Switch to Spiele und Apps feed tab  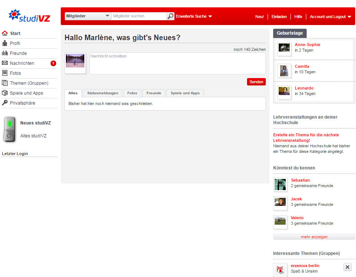click(185, 93)
